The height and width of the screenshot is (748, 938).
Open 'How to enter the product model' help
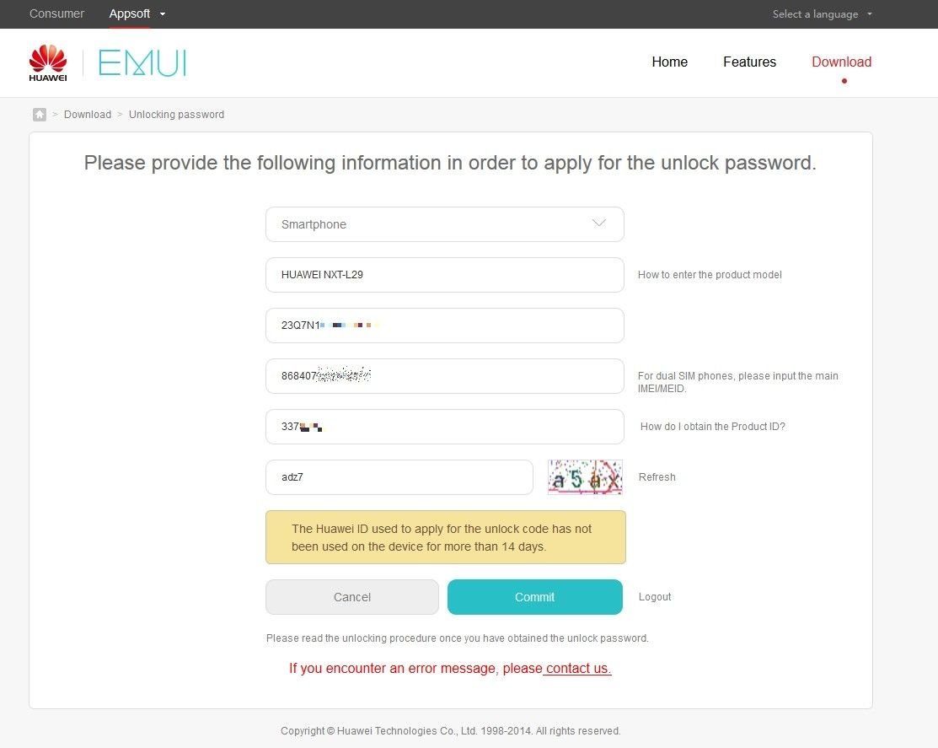click(x=710, y=275)
